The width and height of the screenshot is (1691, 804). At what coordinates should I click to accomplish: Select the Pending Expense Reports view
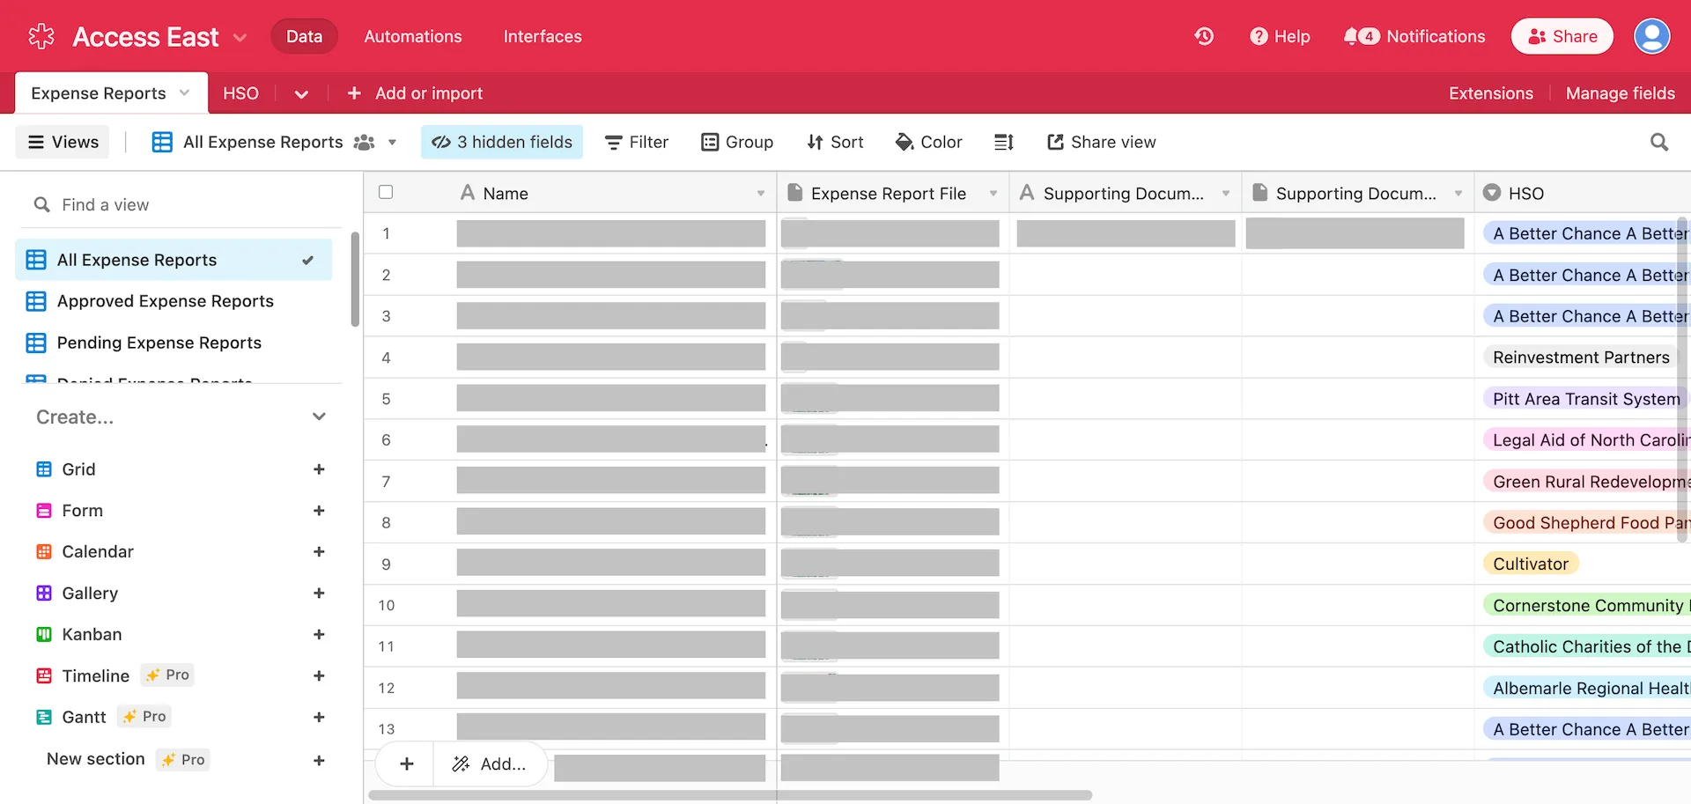pyautogui.click(x=159, y=343)
